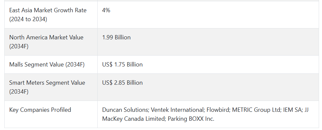Screen dimensions: 322x130
Task: Select the US$ 2.85 Billion value
Action: point(122,83)
